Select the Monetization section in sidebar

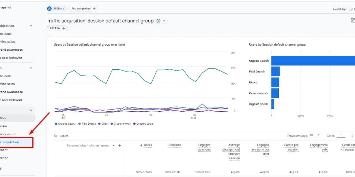pos(4,158)
